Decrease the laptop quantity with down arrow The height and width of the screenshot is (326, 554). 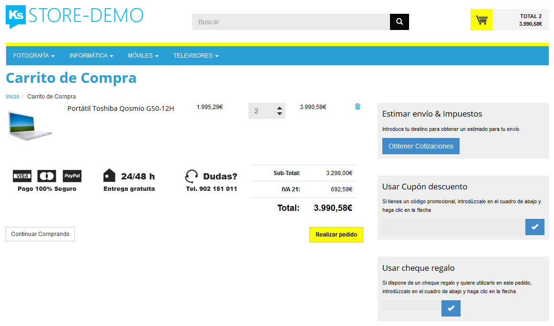pos(279,114)
